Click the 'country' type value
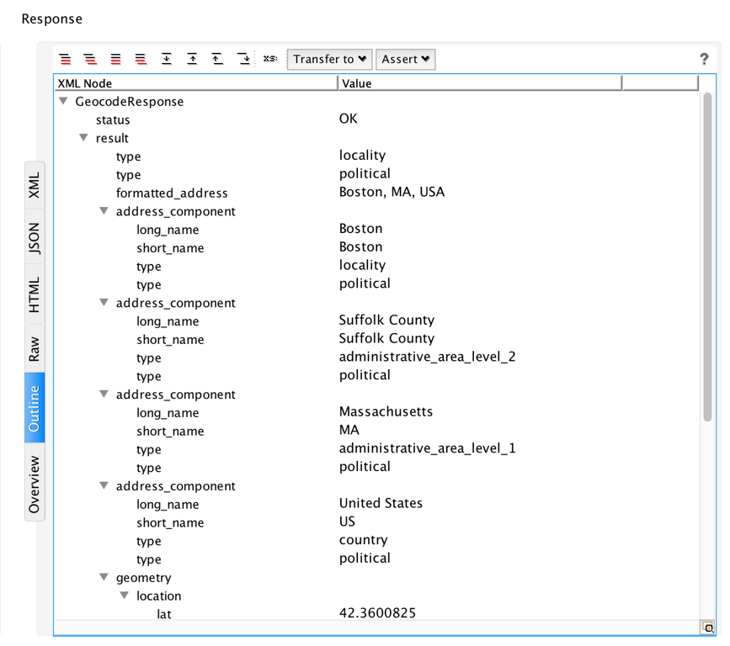Viewport: 730px width, 646px height. click(x=363, y=540)
